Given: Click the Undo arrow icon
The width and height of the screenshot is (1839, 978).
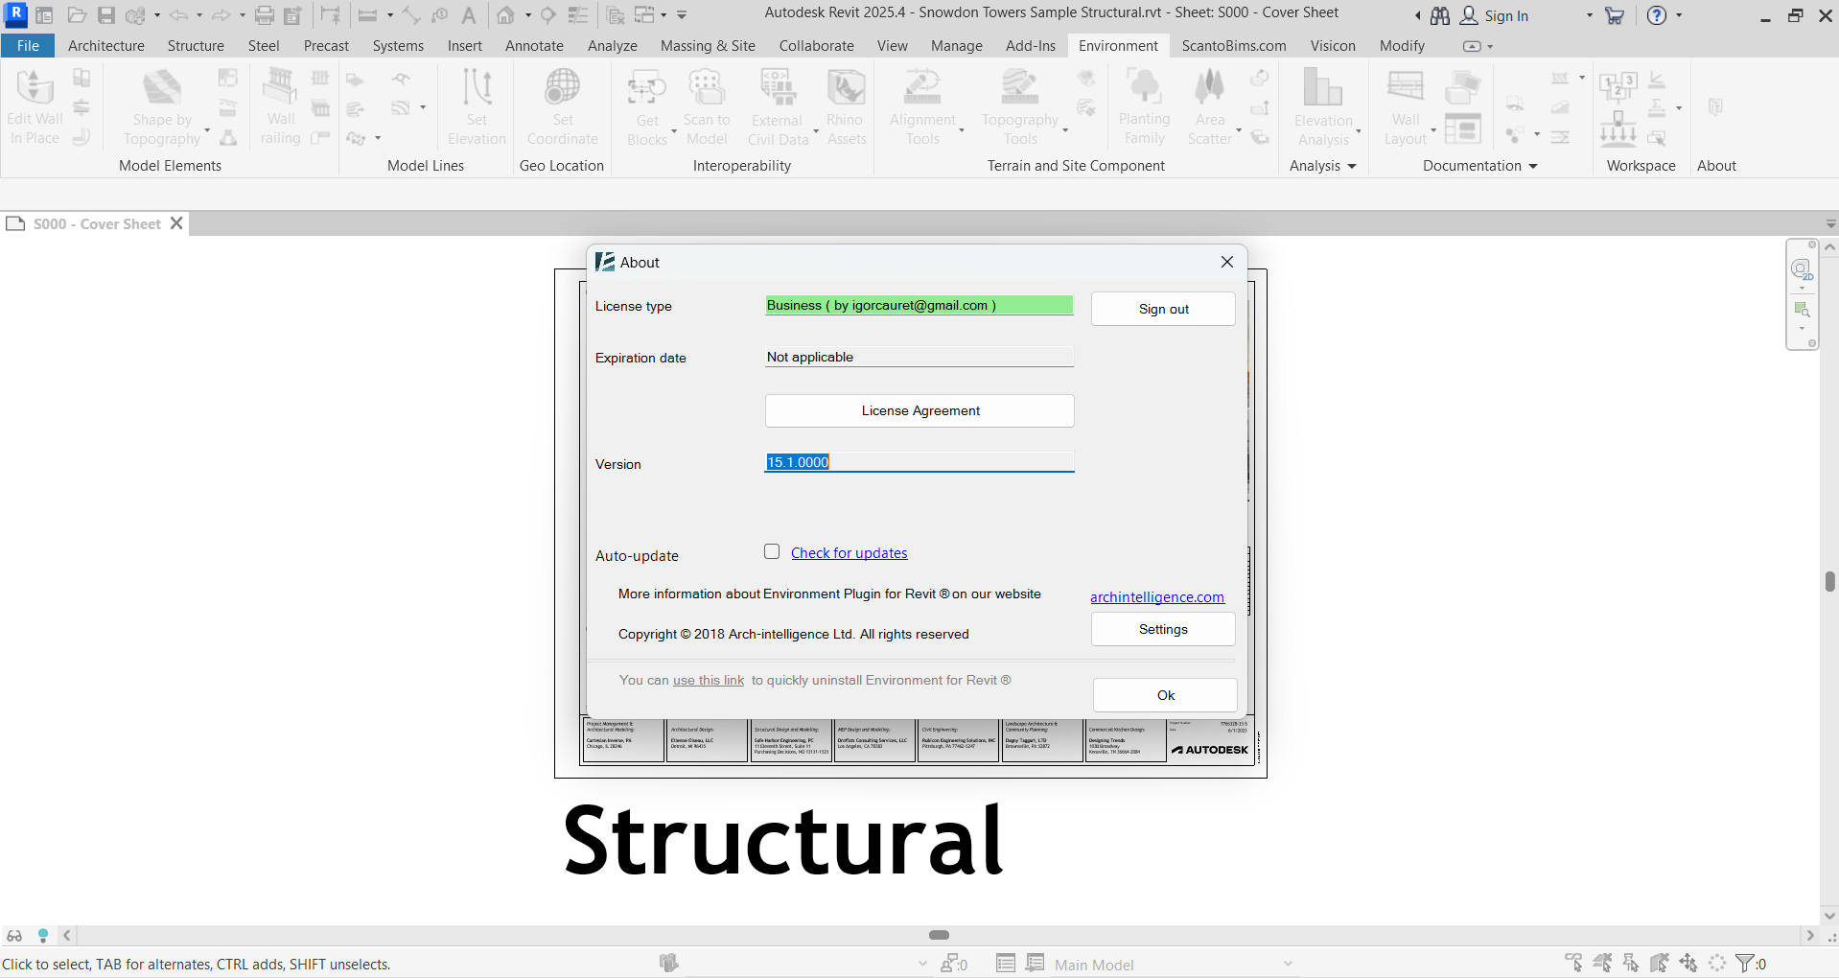Looking at the screenshot, I should pyautogui.click(x=178, y=15).
